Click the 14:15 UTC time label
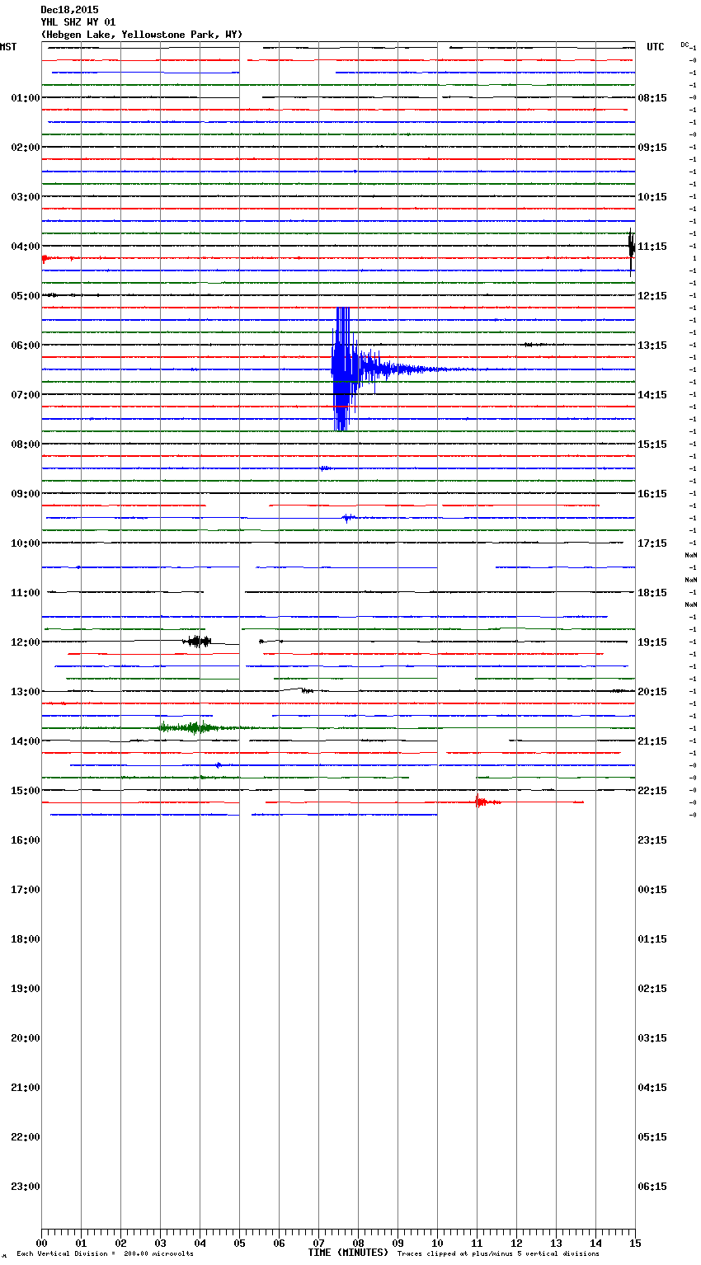The height and width of the screenshot is (1265, 701). [652, 395]
